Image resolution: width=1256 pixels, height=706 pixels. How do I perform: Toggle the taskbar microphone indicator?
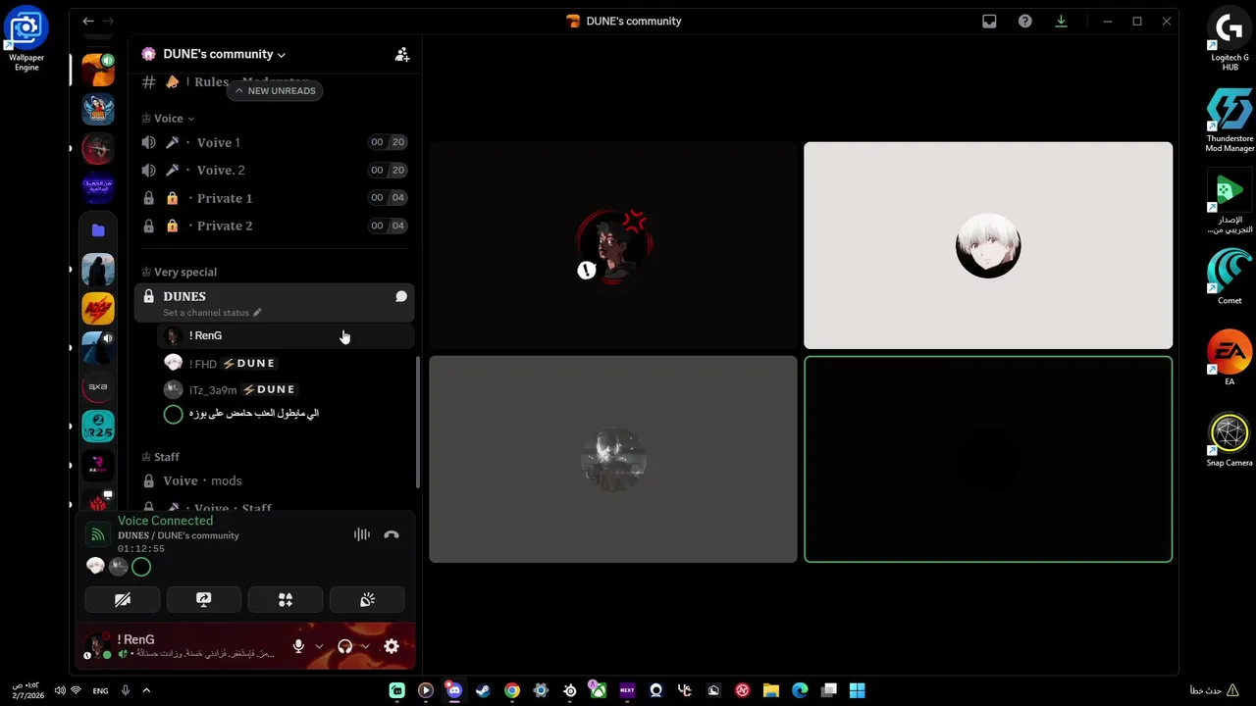click(126, 690)
